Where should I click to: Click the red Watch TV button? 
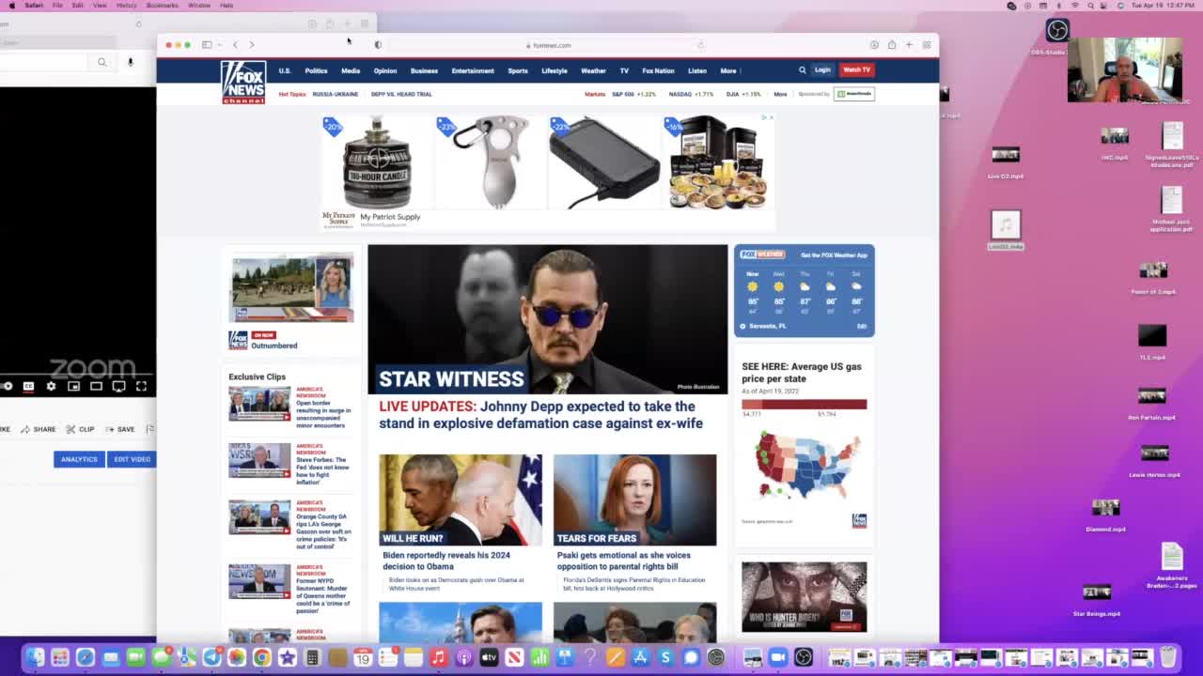[x=856, y=69]
